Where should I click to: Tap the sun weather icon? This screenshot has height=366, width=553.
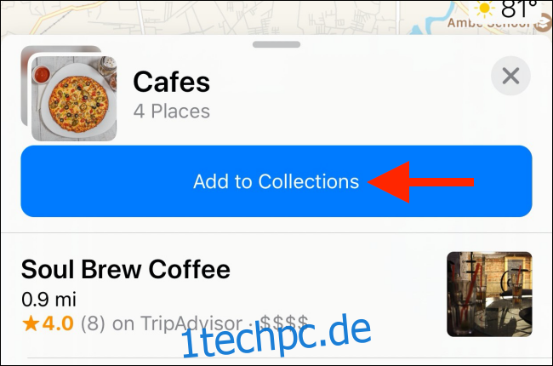point(484,9)
